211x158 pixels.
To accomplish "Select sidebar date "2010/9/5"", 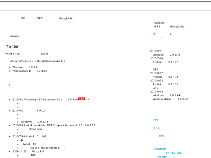I will [x=156, y=51].
